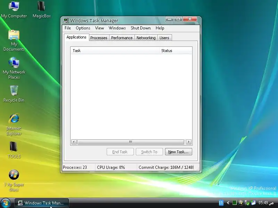This screenshot has height=208, width=278.
Task: Click the horizontal scrollbar right arrow
Action: pos(189,142)
